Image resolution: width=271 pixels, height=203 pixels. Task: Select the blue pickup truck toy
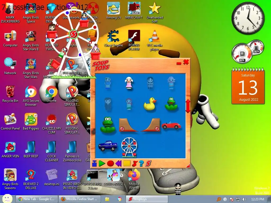pos(108,146)
